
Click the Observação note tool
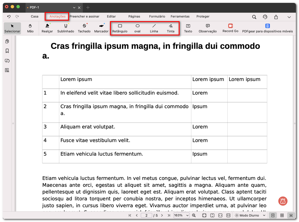[208, 28]
